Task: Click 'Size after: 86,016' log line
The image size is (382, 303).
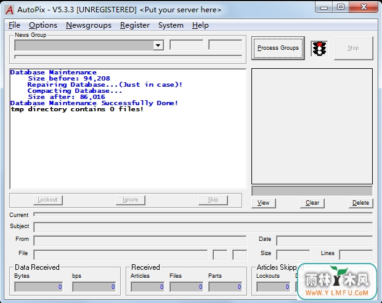Action: pyautogui.click(x=67, y=97)
